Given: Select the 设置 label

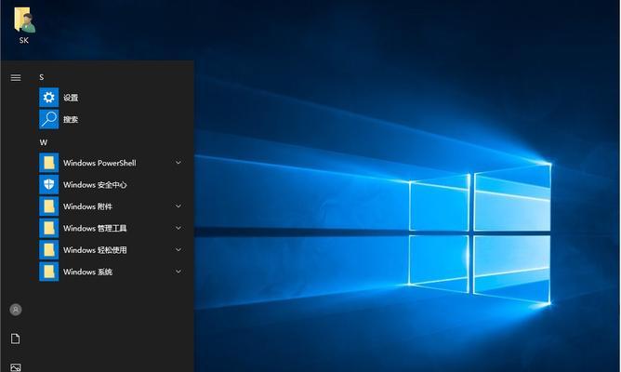Looking at the screenshot, I should coord(71,98).
